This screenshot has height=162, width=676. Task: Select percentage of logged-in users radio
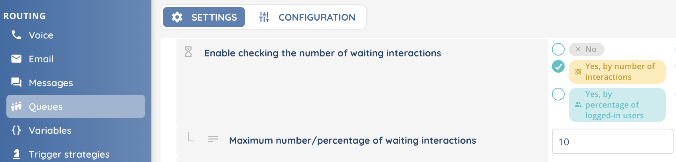pos(558,94)
